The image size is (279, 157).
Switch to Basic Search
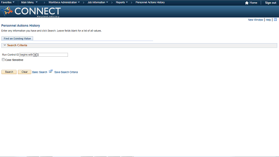pos(40,72)
